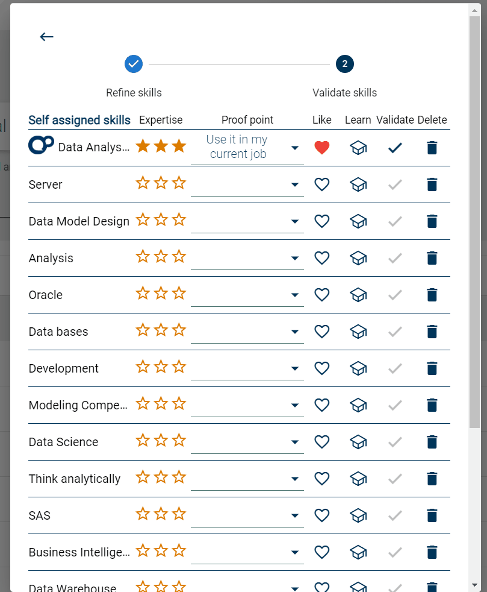
Task: Validate the Analysis skill checkmark
Action: [x=395, y=258]
